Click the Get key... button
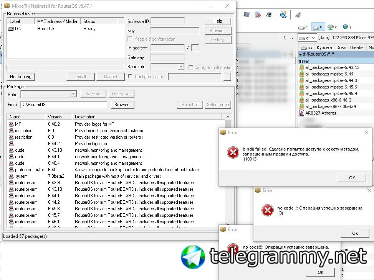Viewport: 374px width, 280px height. pyautogui.click(x=218, y=40)
